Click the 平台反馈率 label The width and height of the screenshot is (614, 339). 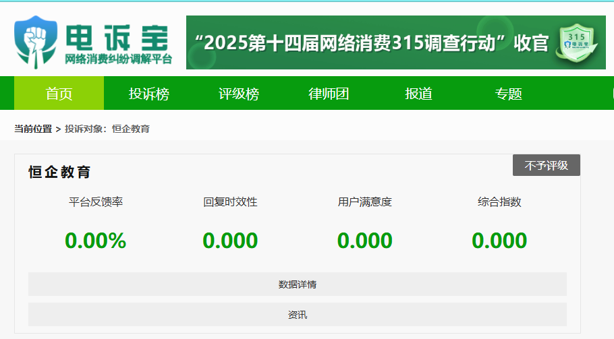click(96, 202)
